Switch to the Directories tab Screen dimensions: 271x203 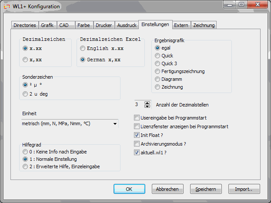(25, 25)
